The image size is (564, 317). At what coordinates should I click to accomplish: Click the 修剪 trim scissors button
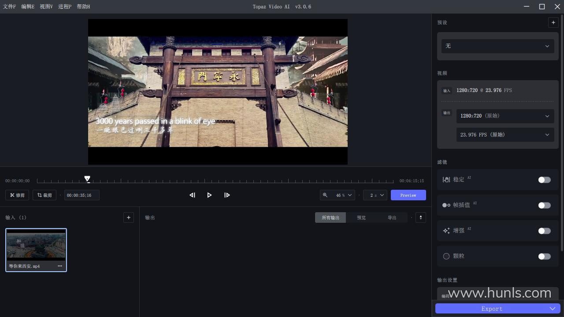coord(18,195)
